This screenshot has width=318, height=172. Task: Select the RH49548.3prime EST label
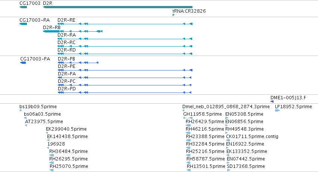click(x=245, y=129)
